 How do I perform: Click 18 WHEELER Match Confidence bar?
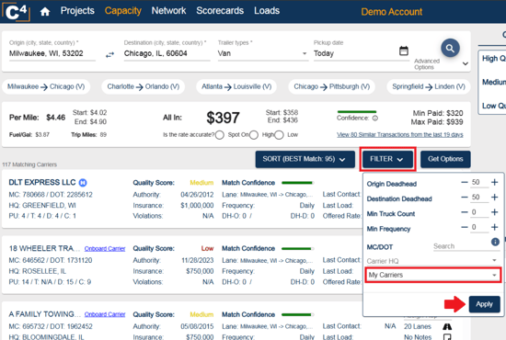297,248
